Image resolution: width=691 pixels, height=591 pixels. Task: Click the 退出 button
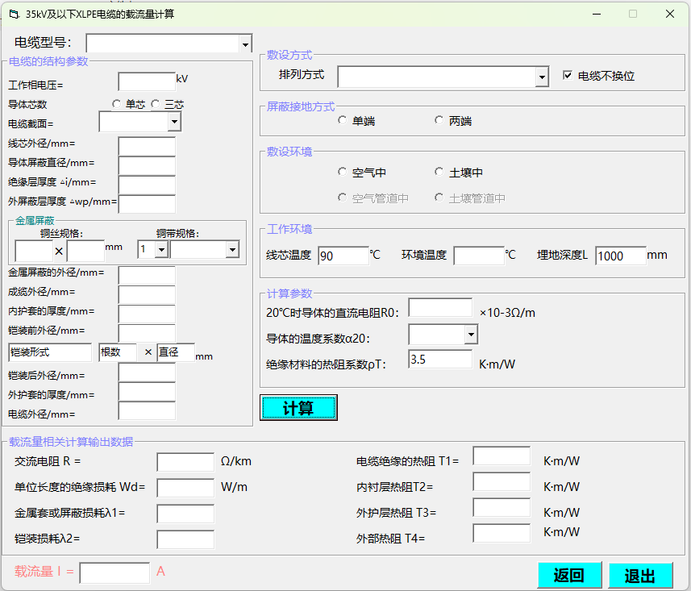point(640,575)
